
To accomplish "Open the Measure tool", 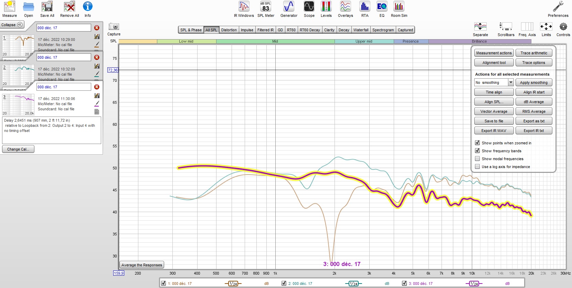I will point(9,9).
